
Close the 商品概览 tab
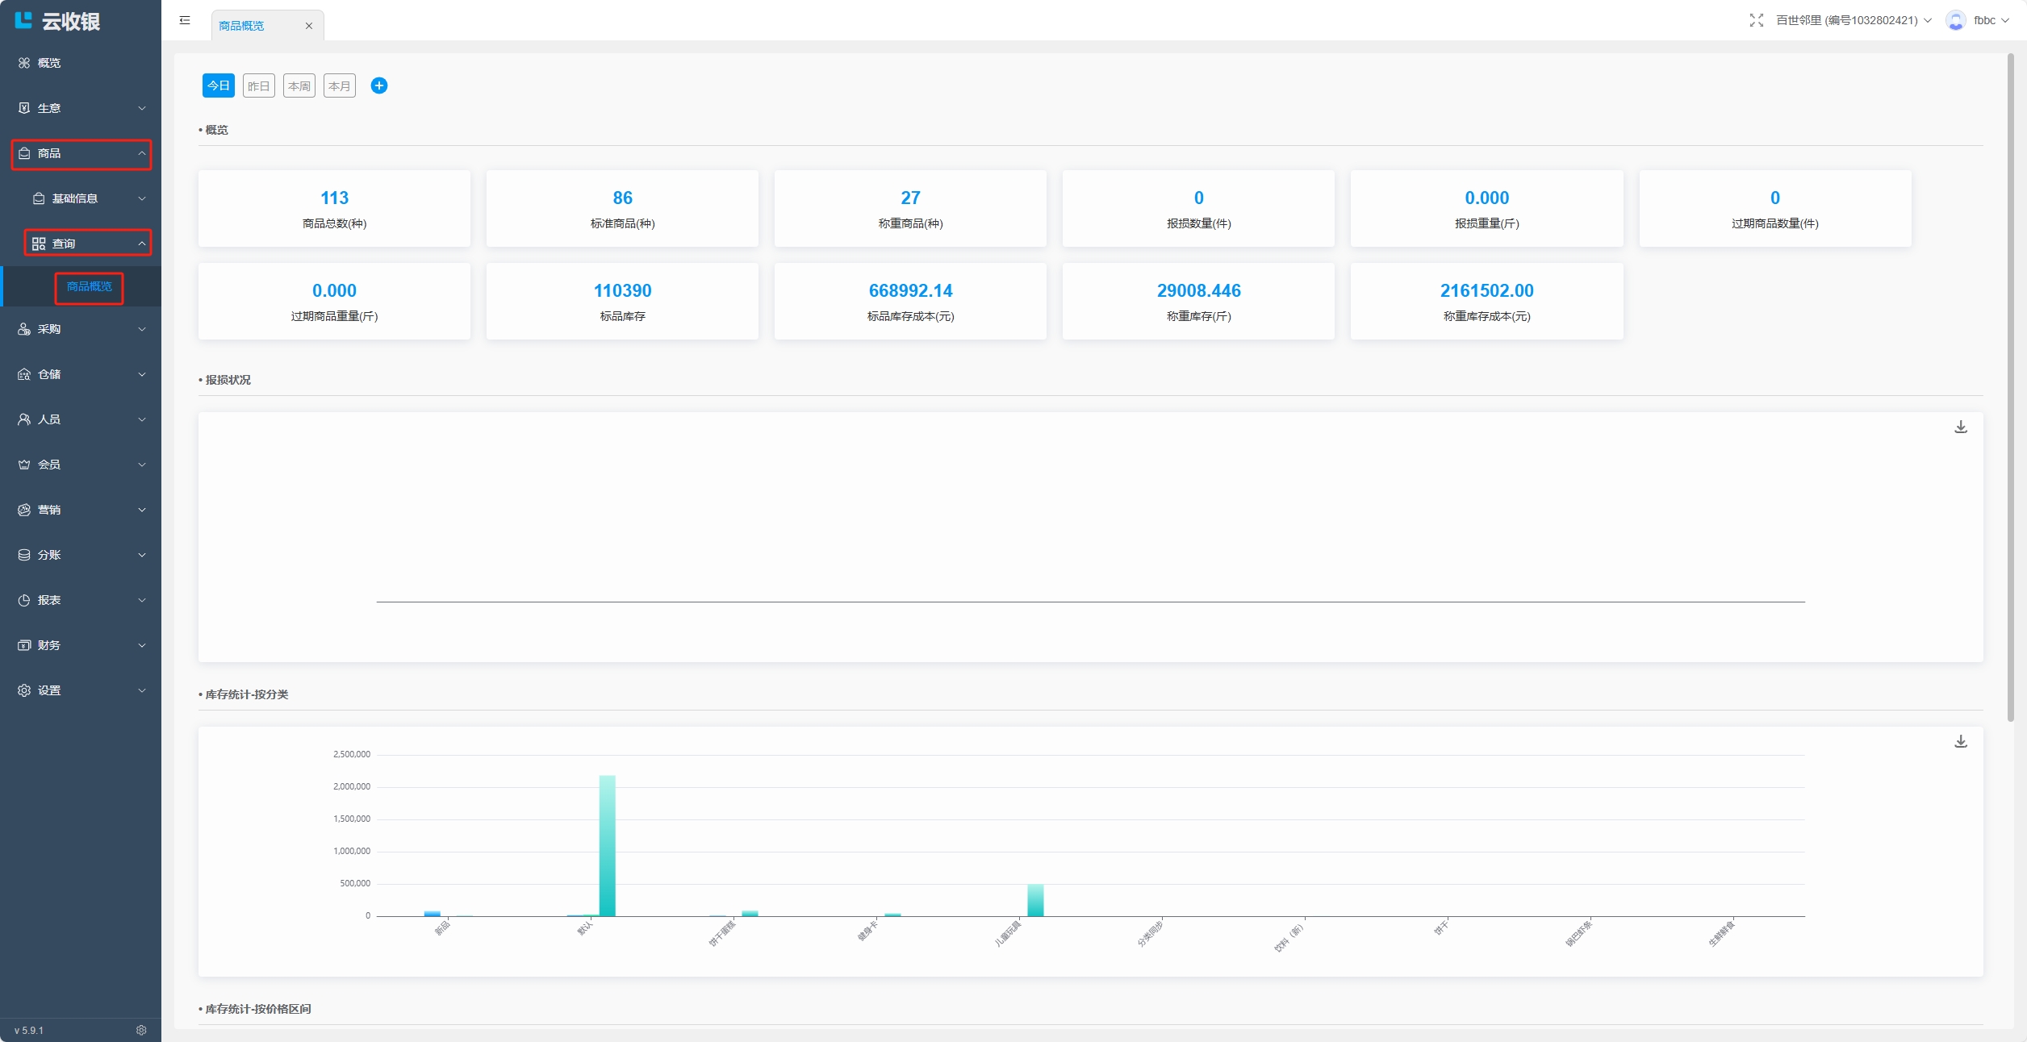point(308,26)
